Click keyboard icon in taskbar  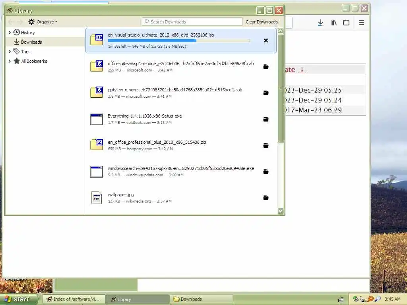(x=341, y=299)
